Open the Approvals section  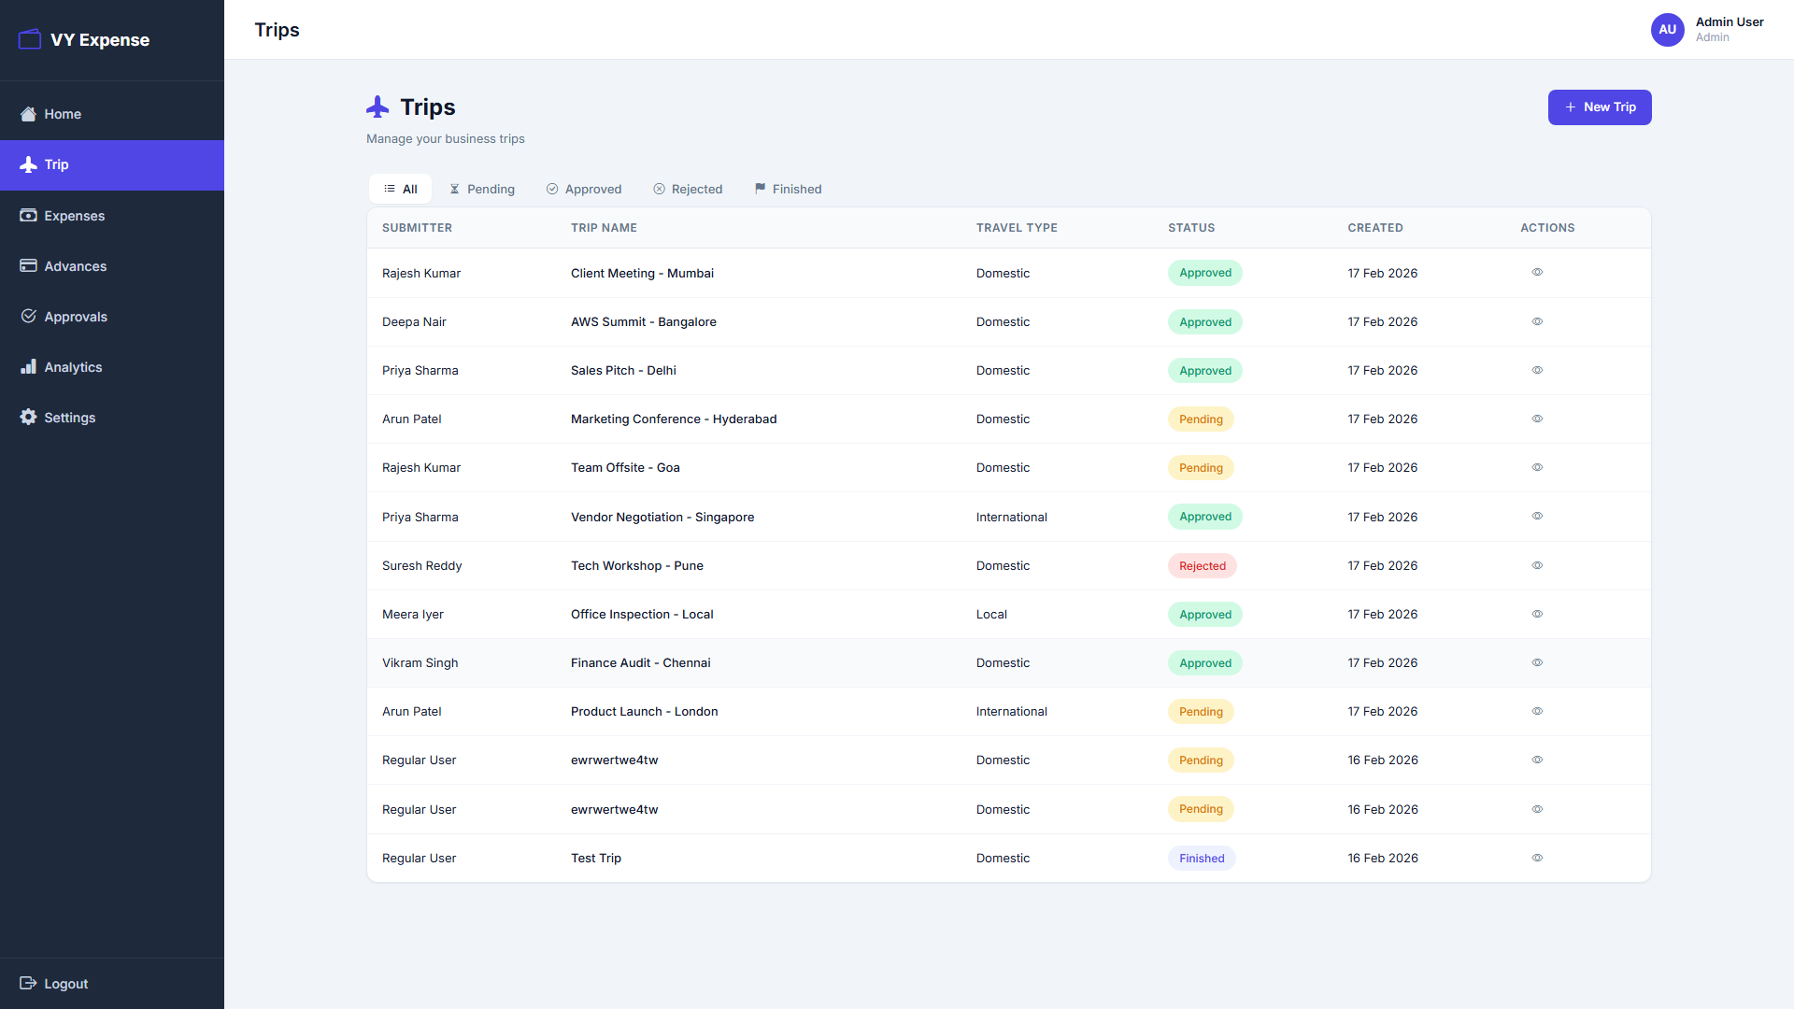75,317
